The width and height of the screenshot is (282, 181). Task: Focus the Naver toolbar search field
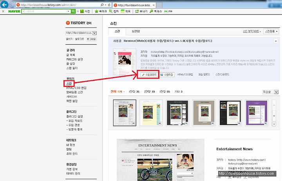click(x=46, y=11)
